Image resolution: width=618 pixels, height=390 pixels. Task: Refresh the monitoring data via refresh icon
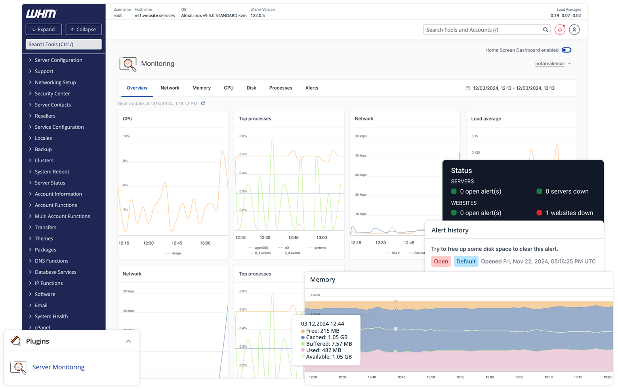click(x=203, y=103)
